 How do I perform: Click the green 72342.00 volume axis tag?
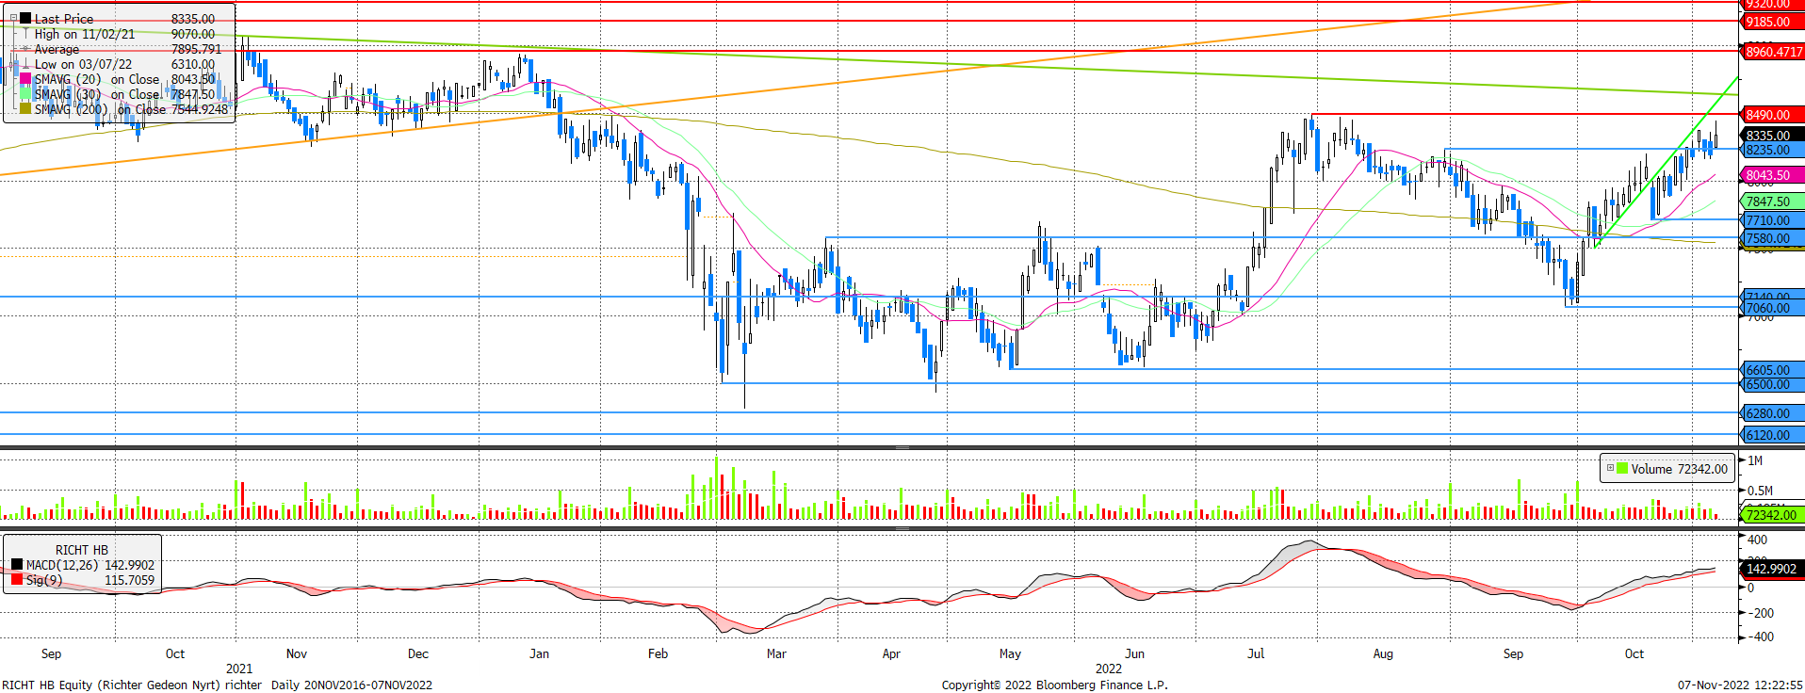point(1770,514)
